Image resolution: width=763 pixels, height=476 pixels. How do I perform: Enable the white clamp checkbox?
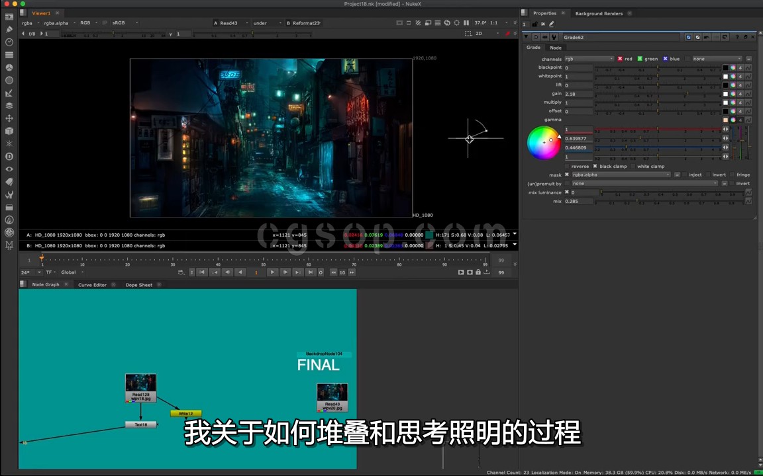pos(633,166)
